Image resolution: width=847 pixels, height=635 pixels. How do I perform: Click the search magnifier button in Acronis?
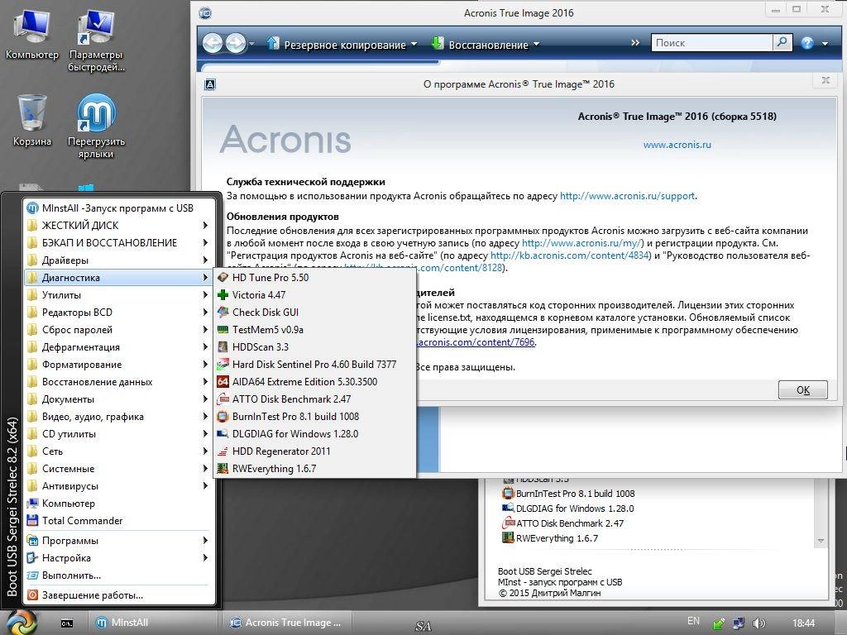(782, 43)
